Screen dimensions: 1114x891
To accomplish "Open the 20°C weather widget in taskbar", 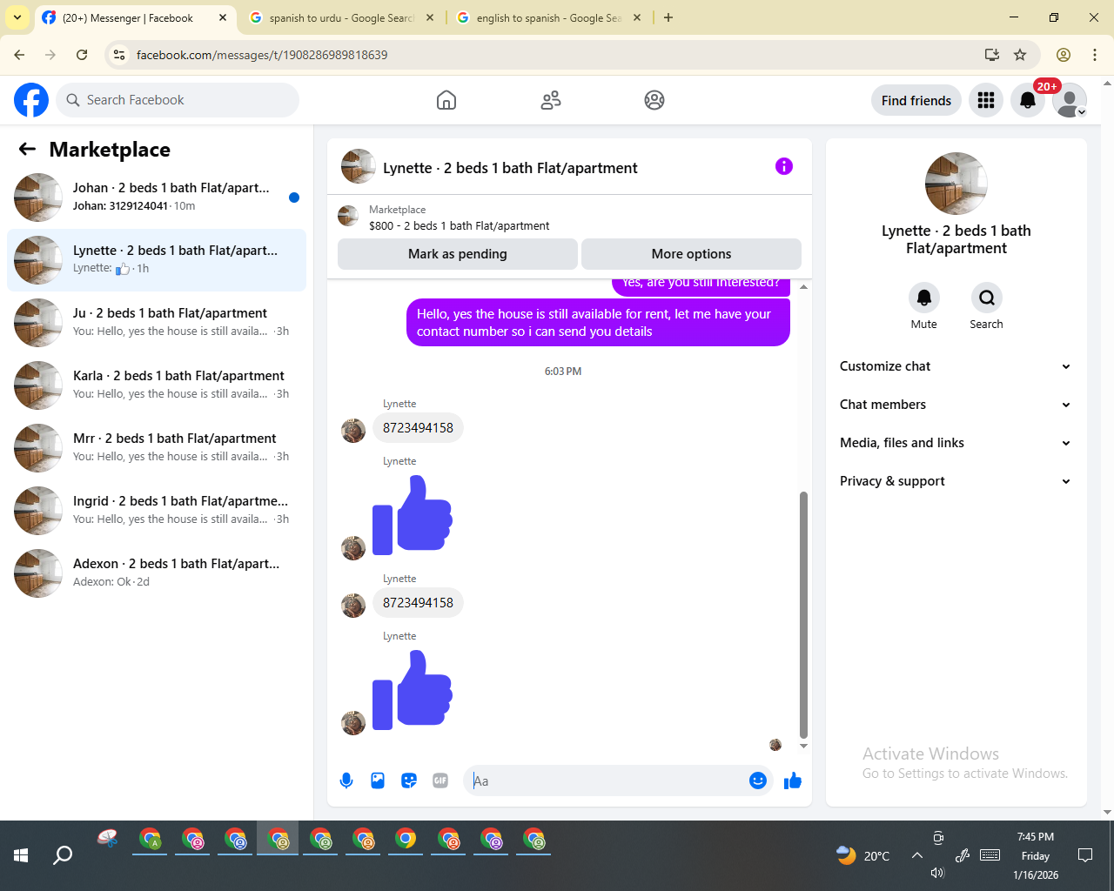I will (863, 855).
